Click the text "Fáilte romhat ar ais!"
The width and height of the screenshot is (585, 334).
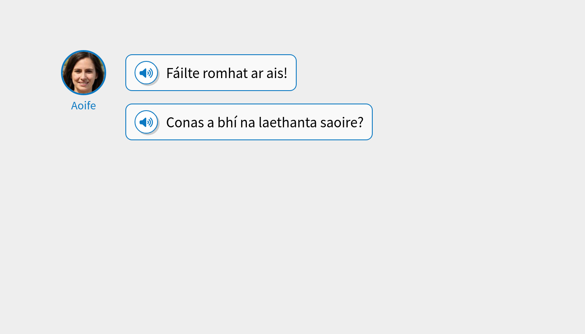click(226, 73)
